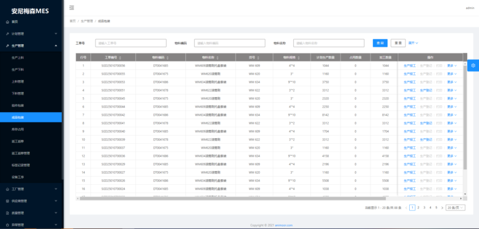Collapse the 生产管理 menu chevron
This screenshot has width=479, height=229.
[x=56, y=46]
